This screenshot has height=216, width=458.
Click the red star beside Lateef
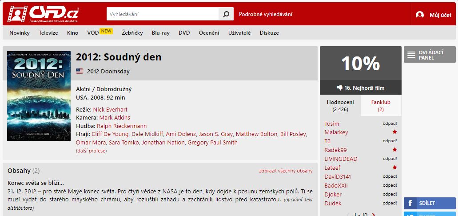click(394, 168)
